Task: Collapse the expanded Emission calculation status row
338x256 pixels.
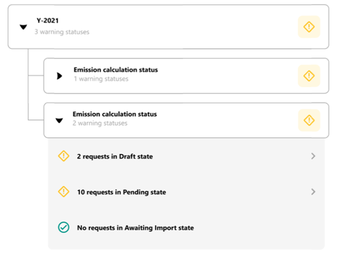Action: coord(59,120)
